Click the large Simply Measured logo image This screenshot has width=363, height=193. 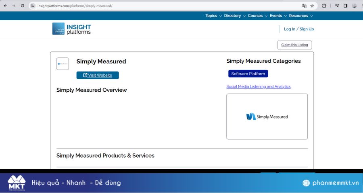point(267,117)
